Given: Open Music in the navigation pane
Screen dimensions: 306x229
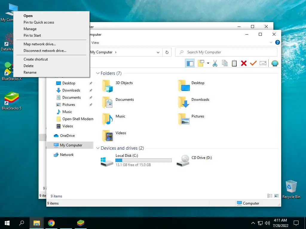Looking at the screenshot, I should [x=67, y=112].
